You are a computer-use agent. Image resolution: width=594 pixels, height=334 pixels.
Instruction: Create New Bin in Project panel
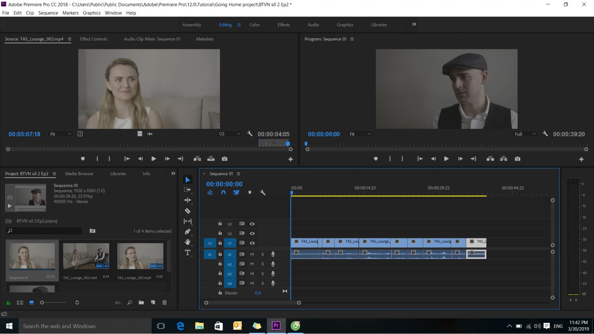point(141,302)
